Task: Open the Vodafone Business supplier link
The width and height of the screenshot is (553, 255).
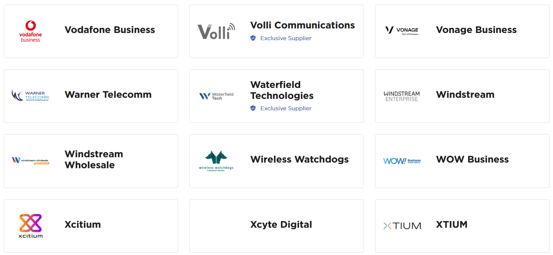Action: [110, 30]
